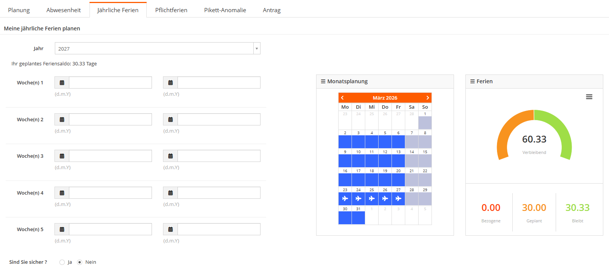This screenshot has height=271, width=609.
Task: Select the Ja radio button
Action: pos(62,262)
